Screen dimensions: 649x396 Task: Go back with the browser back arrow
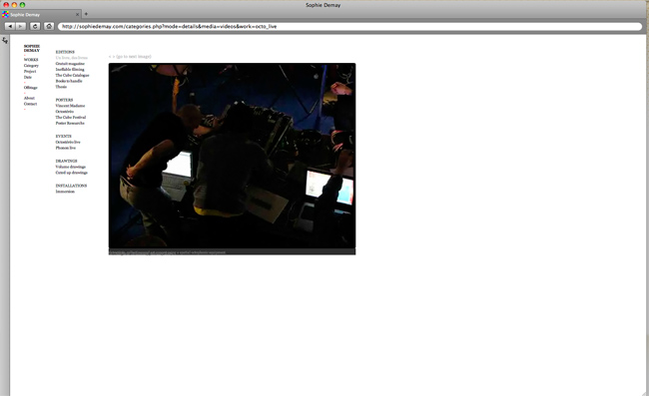click(x=10, y=26)
